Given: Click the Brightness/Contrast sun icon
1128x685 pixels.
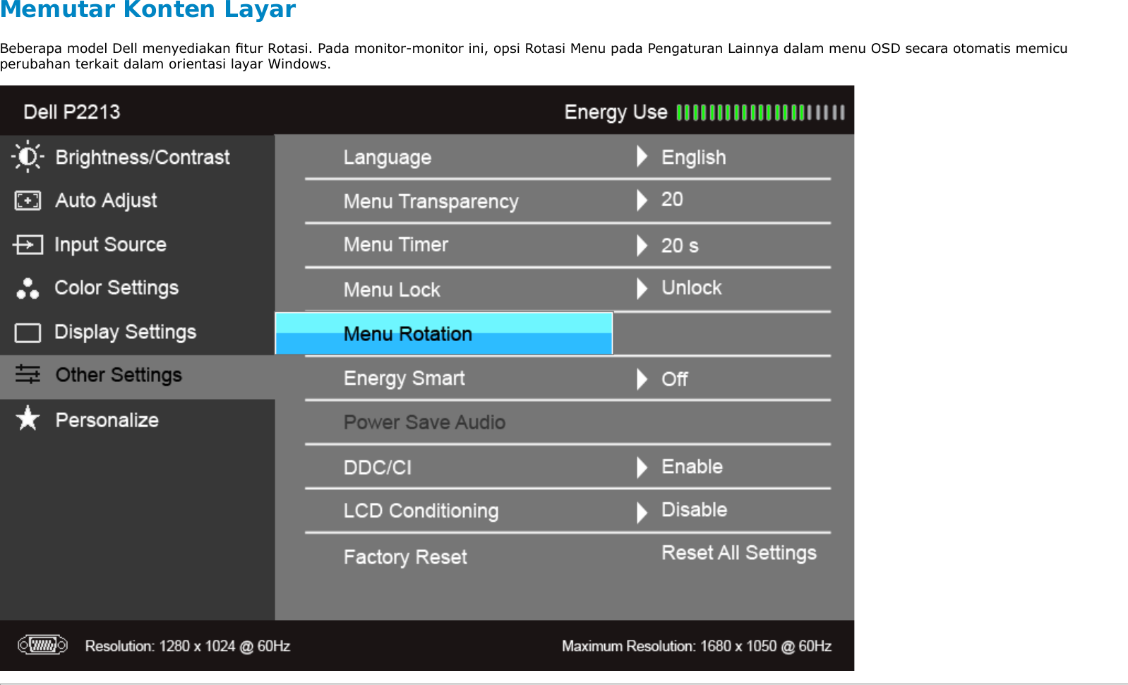Looking at the screenshot, I should [x=28, y=157].
